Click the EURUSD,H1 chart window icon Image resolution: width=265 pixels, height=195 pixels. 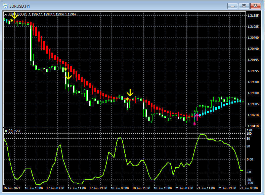point(5,6)
